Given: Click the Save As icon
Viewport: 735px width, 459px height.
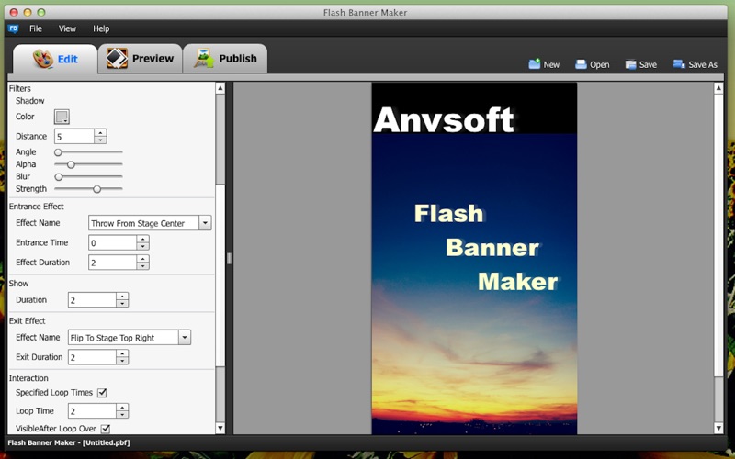Looking at the screenshot, I should click(678, 64).
